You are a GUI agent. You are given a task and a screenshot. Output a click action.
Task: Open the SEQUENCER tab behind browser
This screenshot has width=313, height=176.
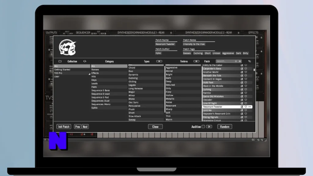83,32
